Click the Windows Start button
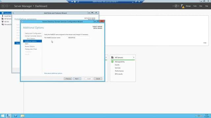 point(3,116)
